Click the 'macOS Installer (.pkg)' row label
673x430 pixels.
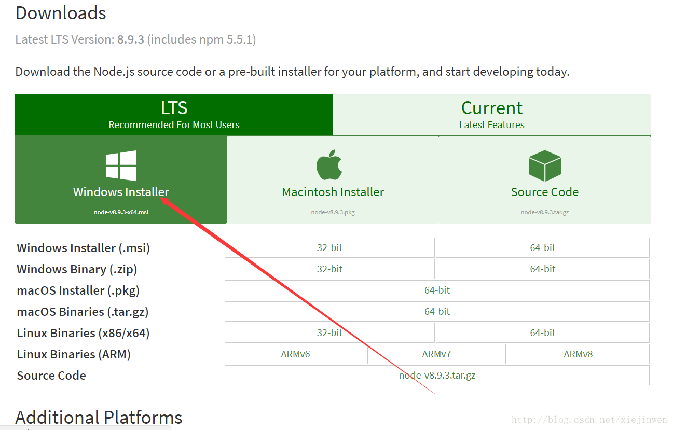[78, 290]
